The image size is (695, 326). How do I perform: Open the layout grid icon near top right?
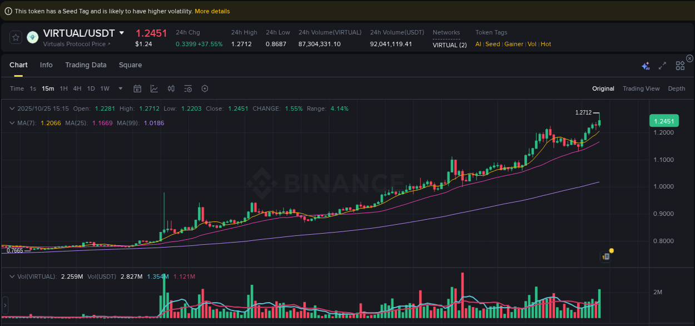(x=680, y=65)
